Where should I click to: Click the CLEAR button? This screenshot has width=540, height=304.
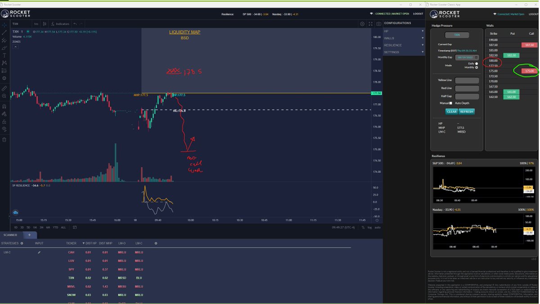click(452, 111)
